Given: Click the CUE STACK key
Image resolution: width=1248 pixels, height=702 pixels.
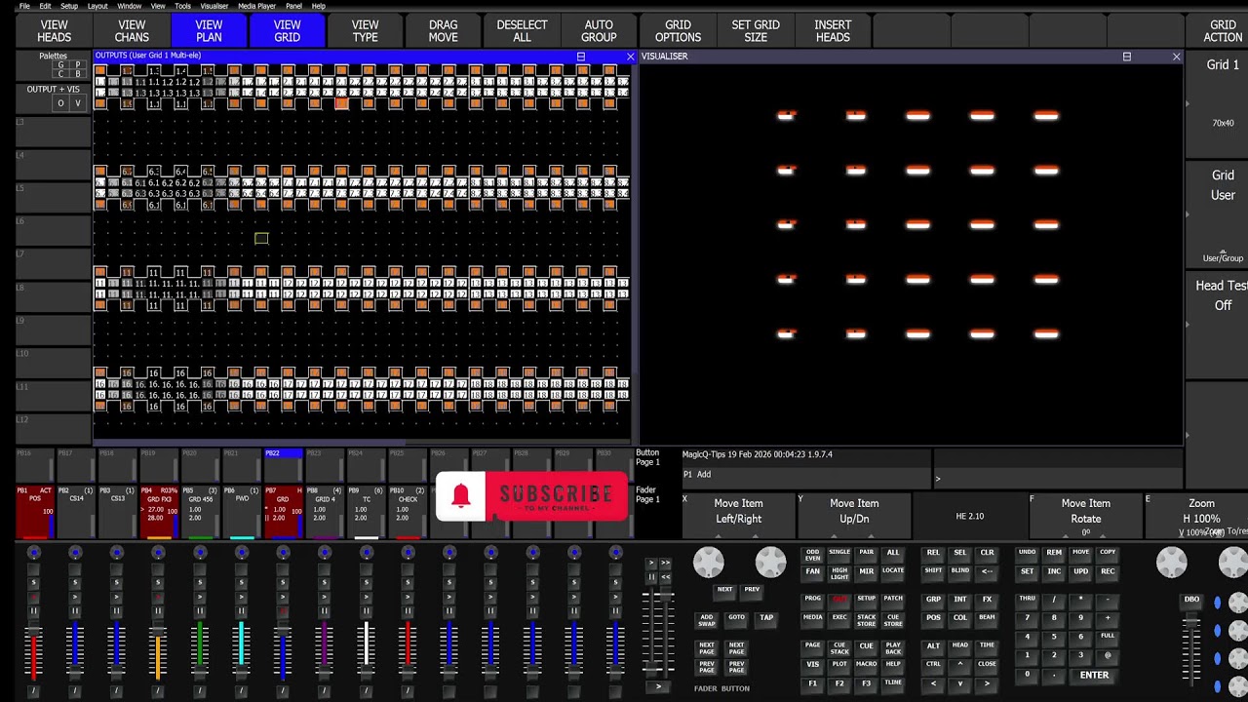Looking at the screenshot, I should (839, 648).
